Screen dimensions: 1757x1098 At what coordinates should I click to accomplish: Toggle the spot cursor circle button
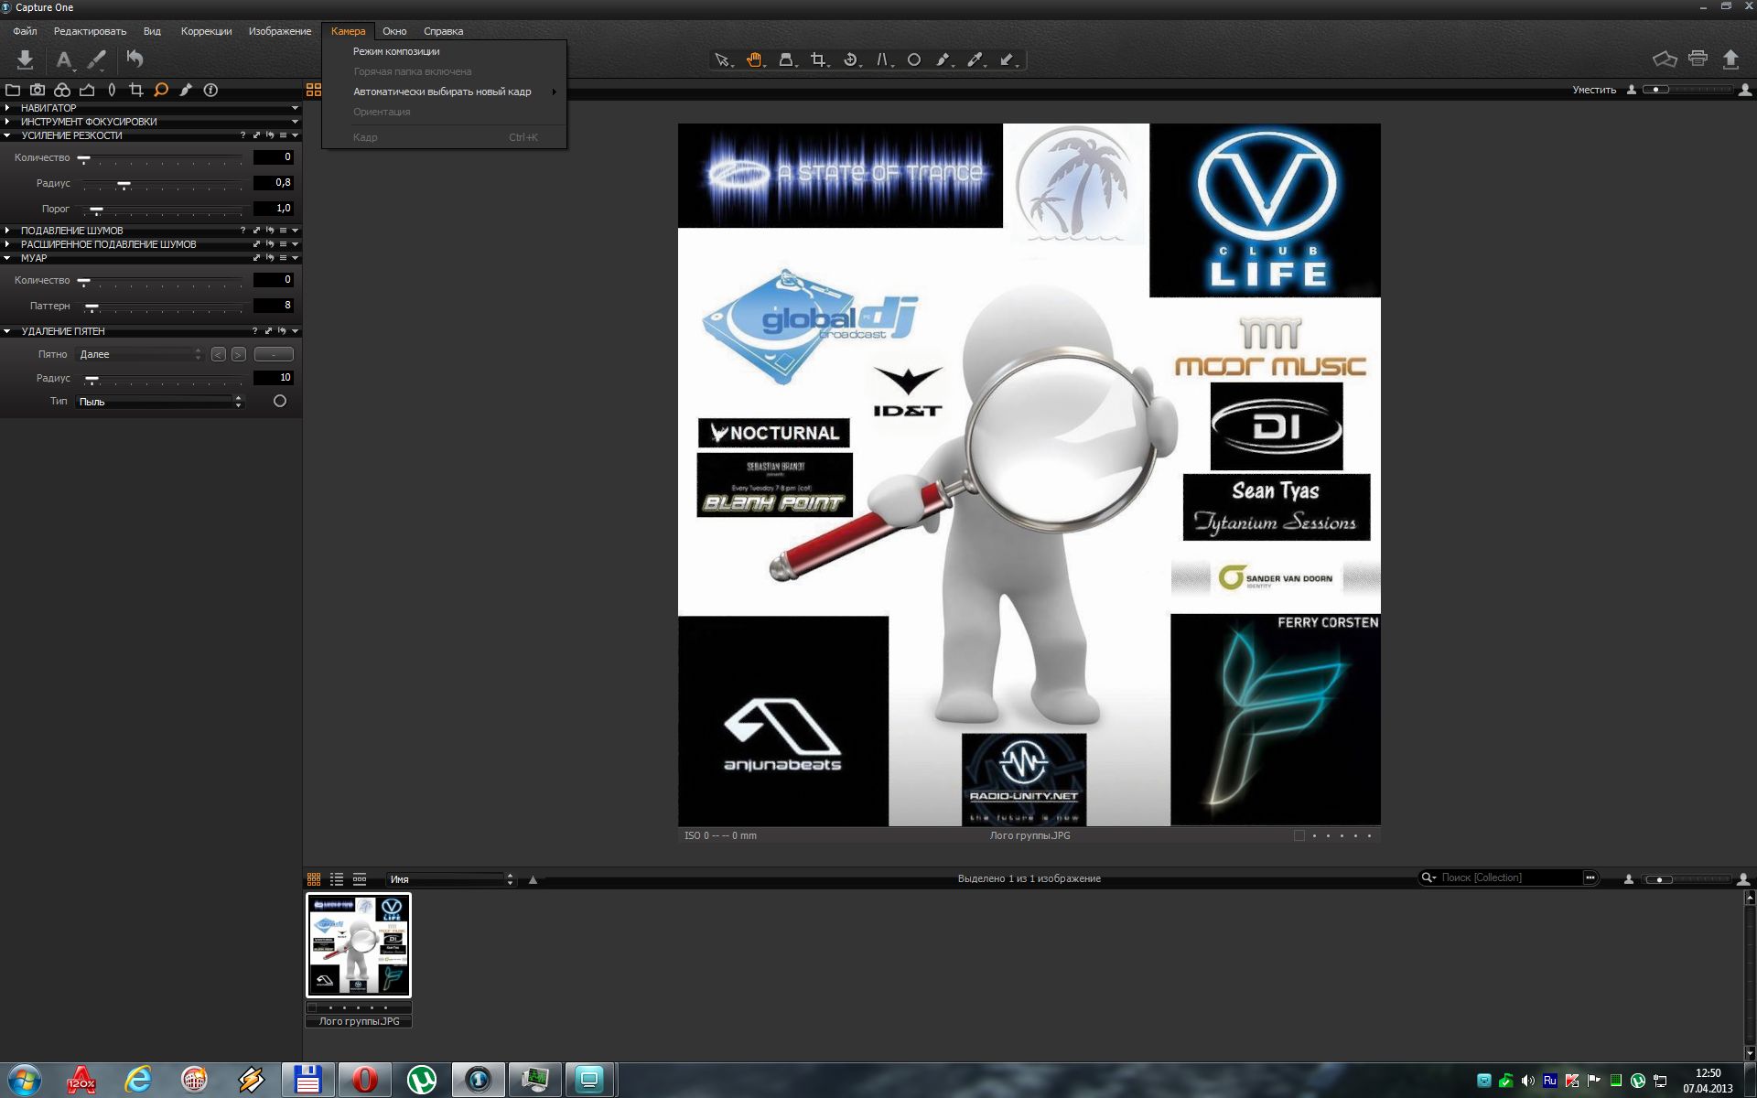click(x=280, y=401)
